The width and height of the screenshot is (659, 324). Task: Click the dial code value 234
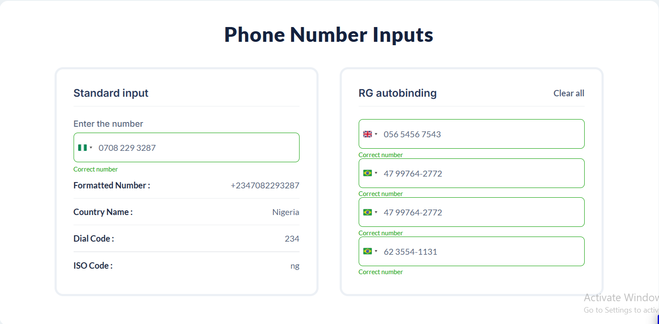(x=292, y=239)
